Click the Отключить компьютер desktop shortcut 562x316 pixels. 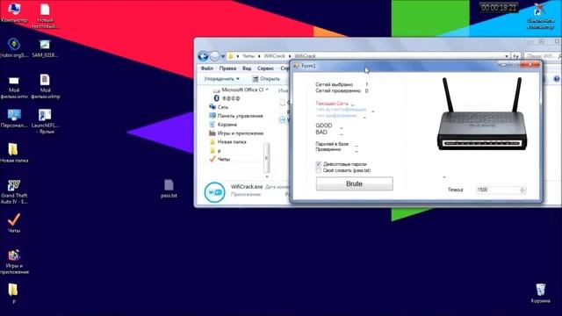540,16
